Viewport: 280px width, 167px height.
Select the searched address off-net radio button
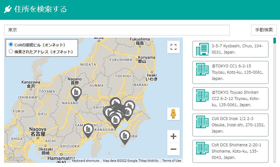coord(11,51)
